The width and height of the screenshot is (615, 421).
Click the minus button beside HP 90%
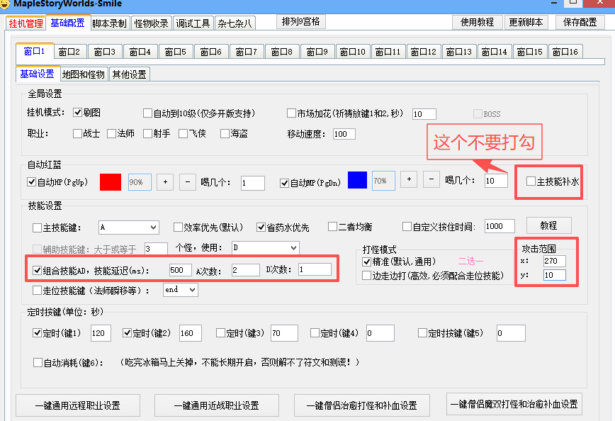click(187, 182)
